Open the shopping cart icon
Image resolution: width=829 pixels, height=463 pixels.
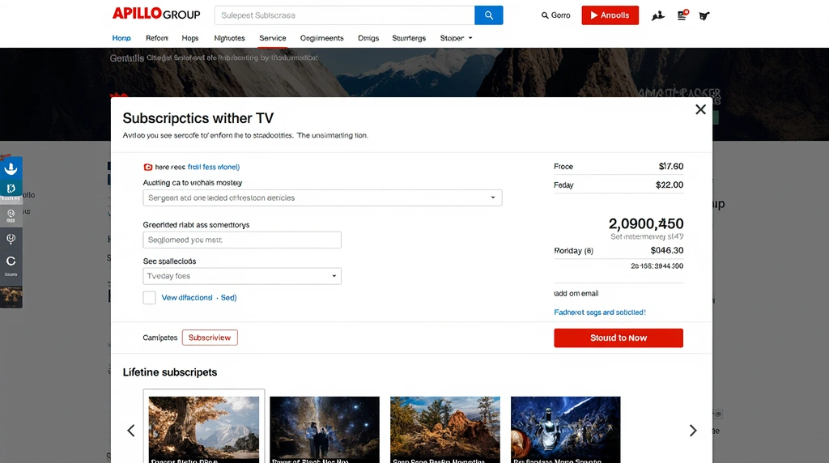point(704,16)
